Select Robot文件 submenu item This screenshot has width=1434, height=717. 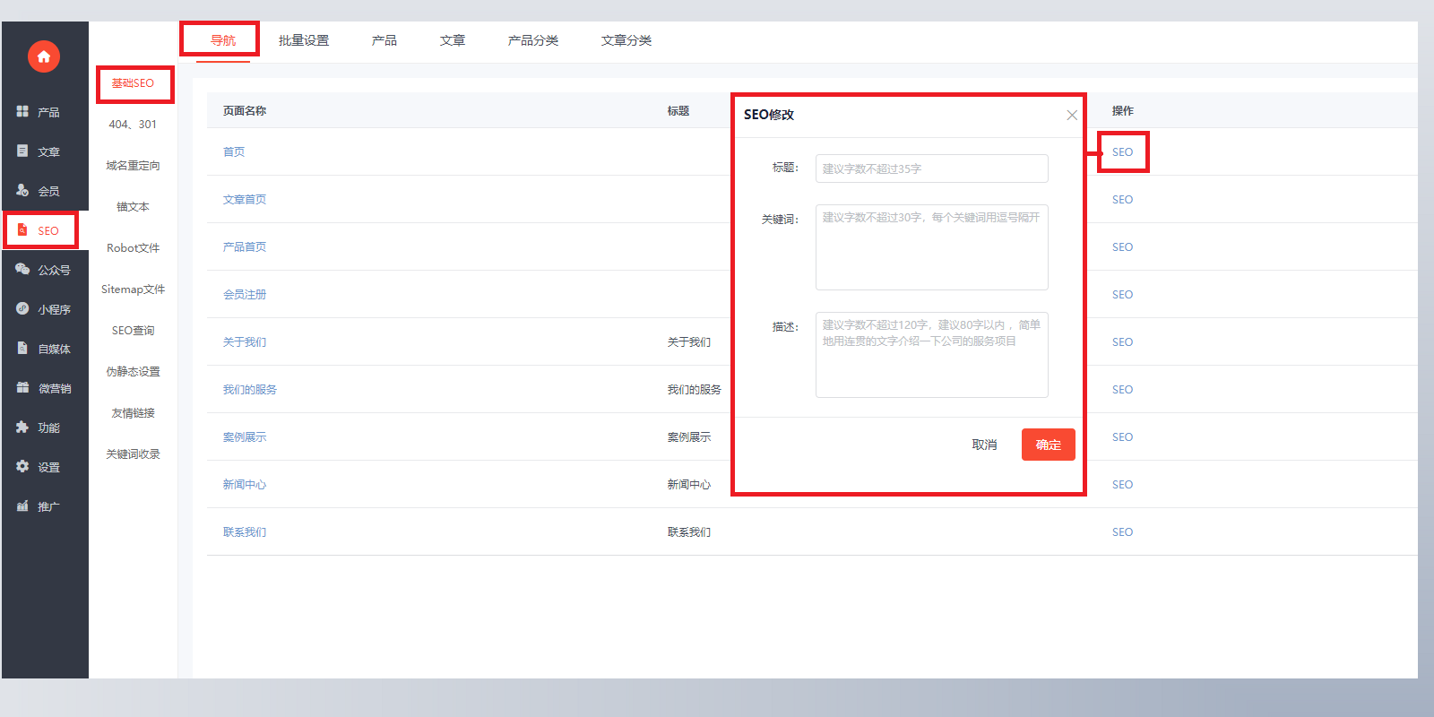[x=133, y=248]
